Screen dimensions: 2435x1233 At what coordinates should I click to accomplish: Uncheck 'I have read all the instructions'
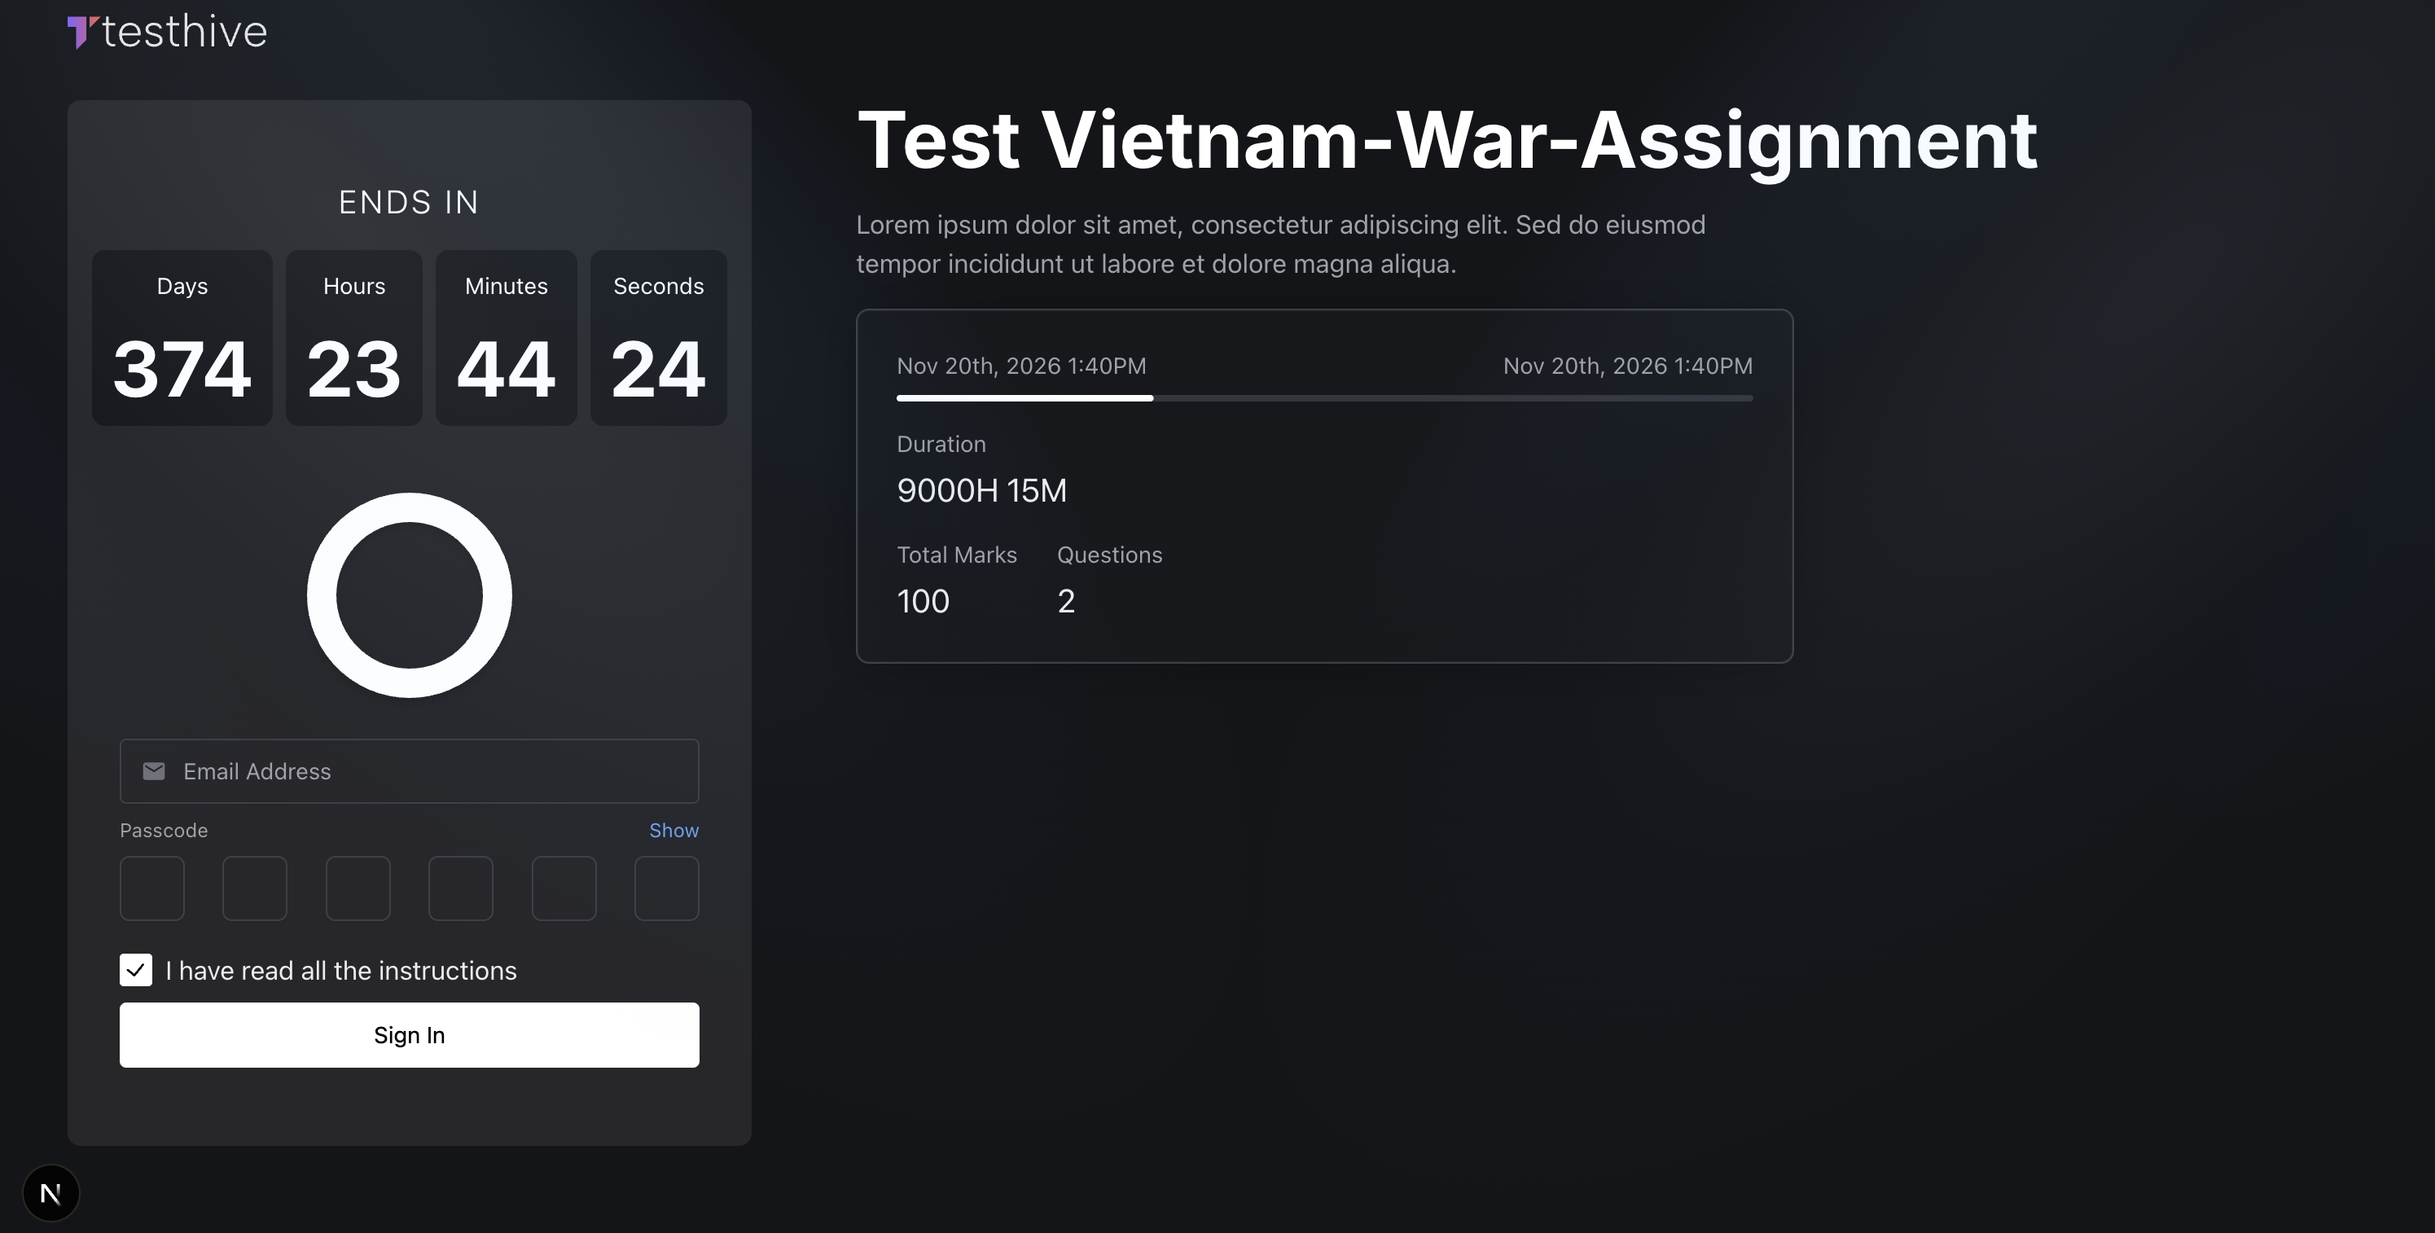coord(135,969)
